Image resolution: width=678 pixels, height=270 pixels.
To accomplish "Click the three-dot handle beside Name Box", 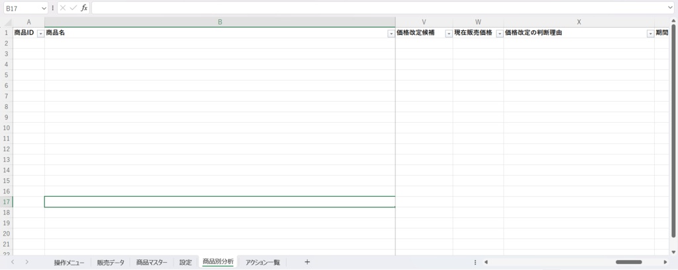I will (x=53, y=8).
